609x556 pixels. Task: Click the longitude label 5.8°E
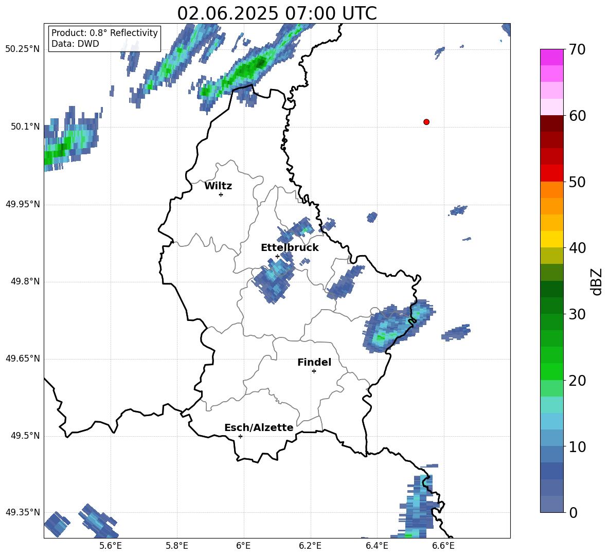177,546
